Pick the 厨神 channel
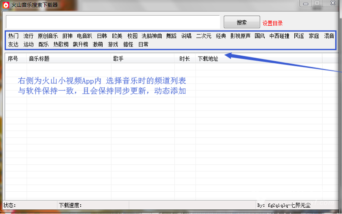Viewport: 342px width, 214px height. (x=67, y=36)
